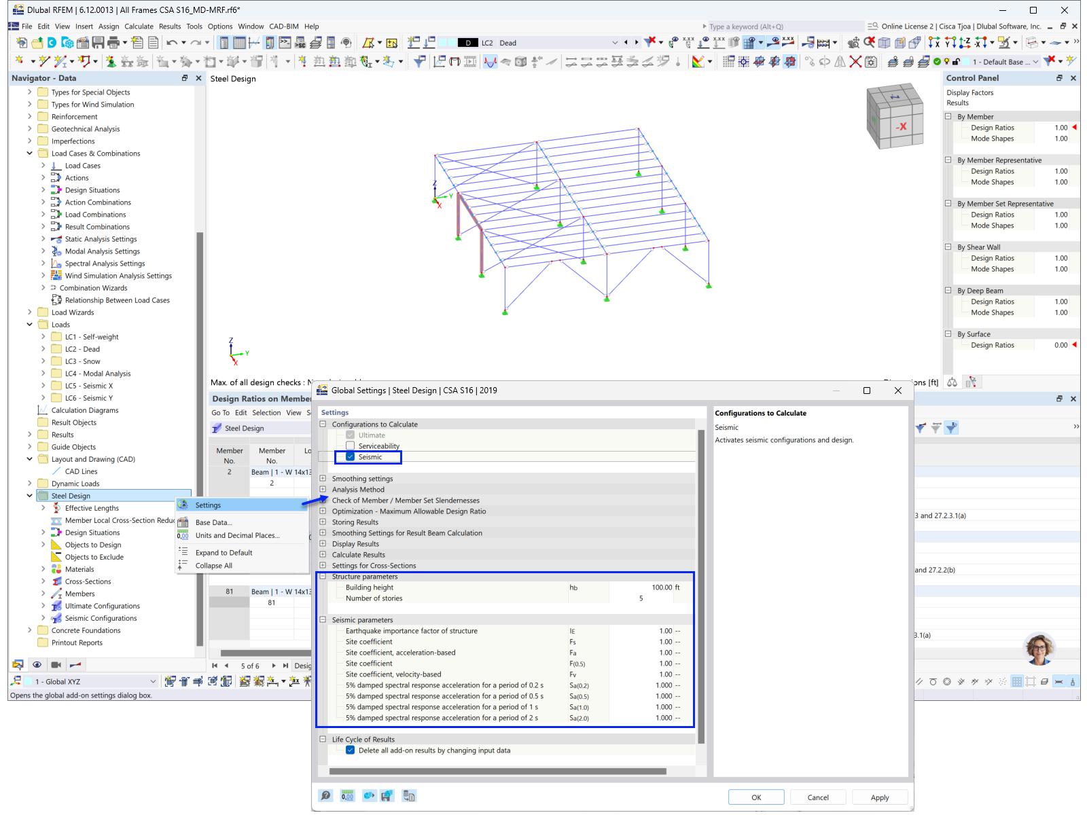Open Go To menu in results table
This screenshot has width=1087, height=815.
click(220, 413)
